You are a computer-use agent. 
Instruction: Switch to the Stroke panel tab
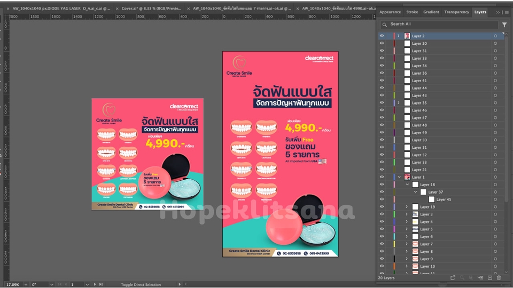(x=412, y=12)
